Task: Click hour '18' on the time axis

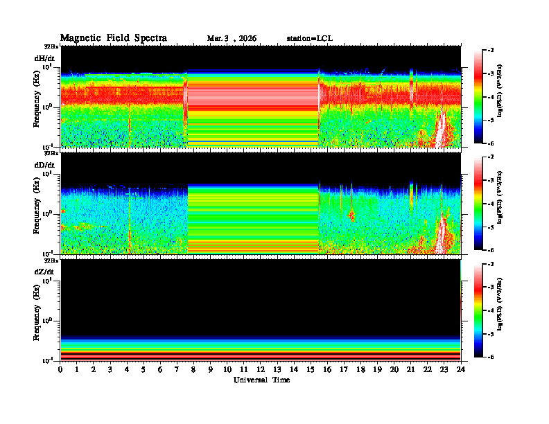Action: click(x=360, y=370)
